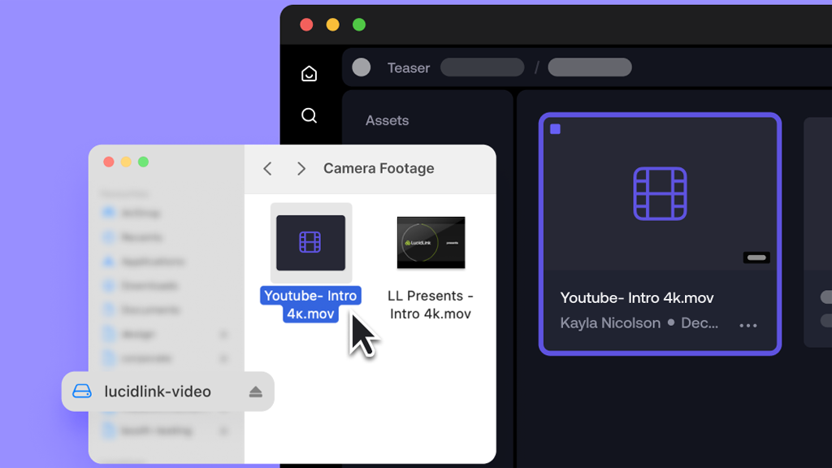Eject the lucidlink-video drive
This screenshot has width=832, height=468.
[x=256, y=392]
